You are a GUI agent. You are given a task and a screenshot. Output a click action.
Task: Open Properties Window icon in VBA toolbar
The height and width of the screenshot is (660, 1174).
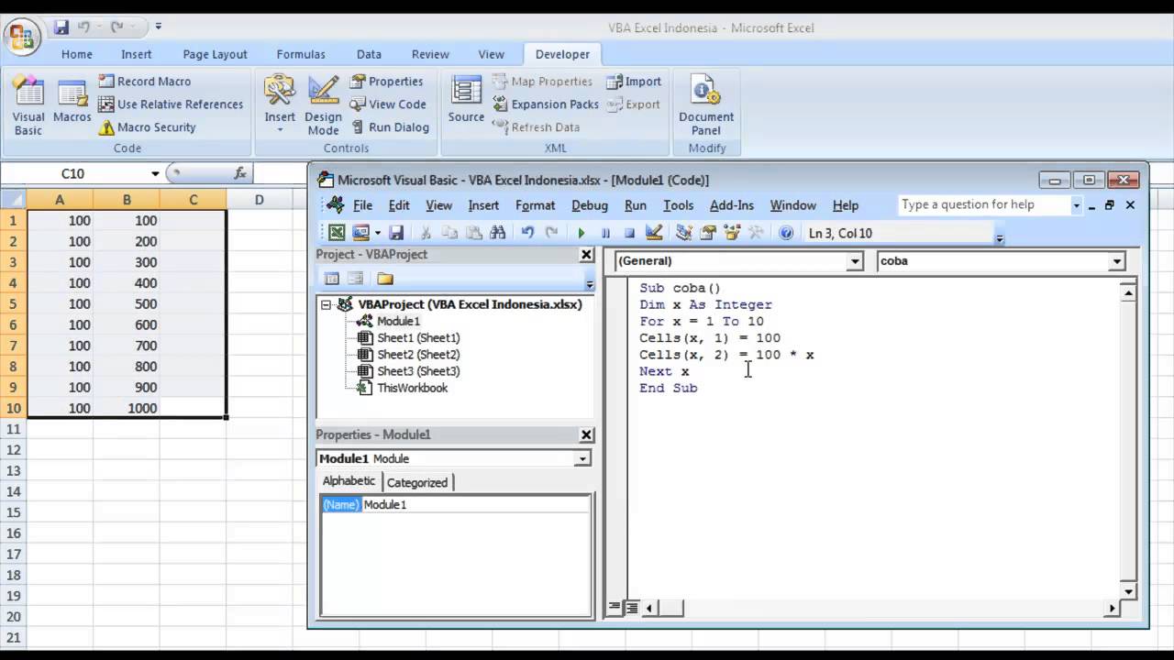707,233
